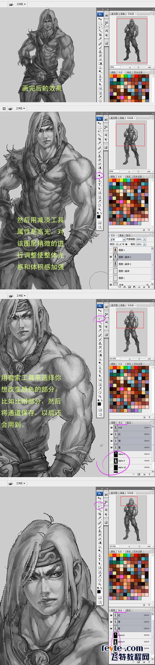Activate the Eraser tool in the 50% zoom workspace
Viewport: 155px width, 665px height.
click(x=99, y=164)
